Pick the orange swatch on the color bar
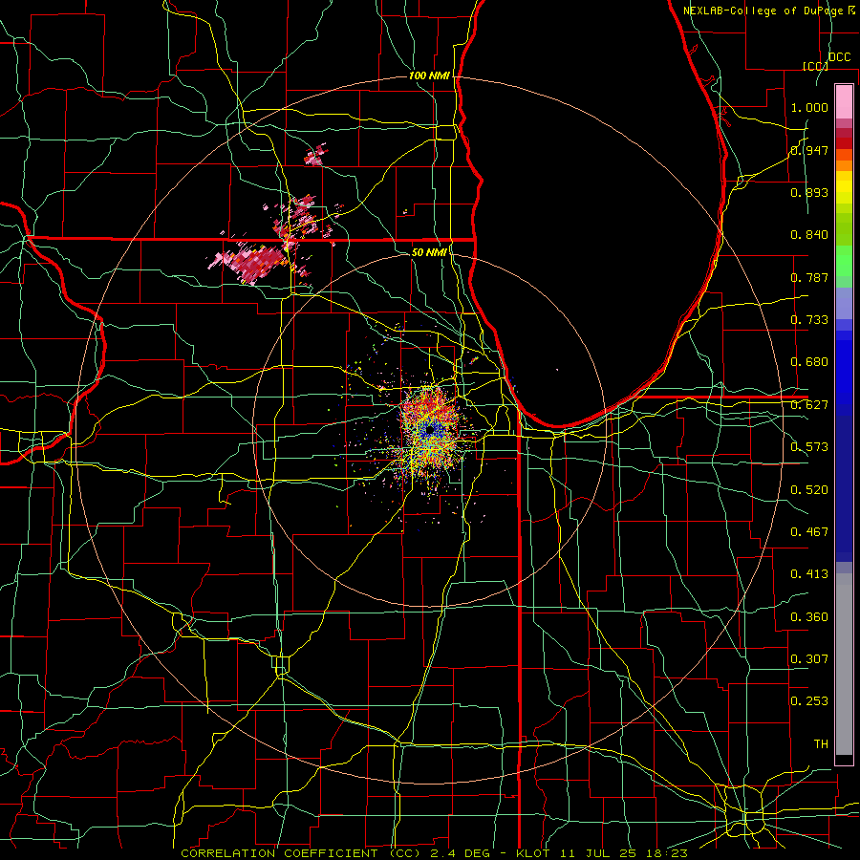The width and height of the screenshot is (860, 860). click(x=844, y=165)
